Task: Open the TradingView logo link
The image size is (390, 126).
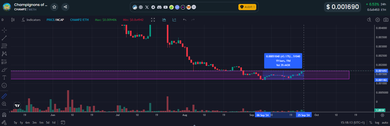Action: coord(17,105)
